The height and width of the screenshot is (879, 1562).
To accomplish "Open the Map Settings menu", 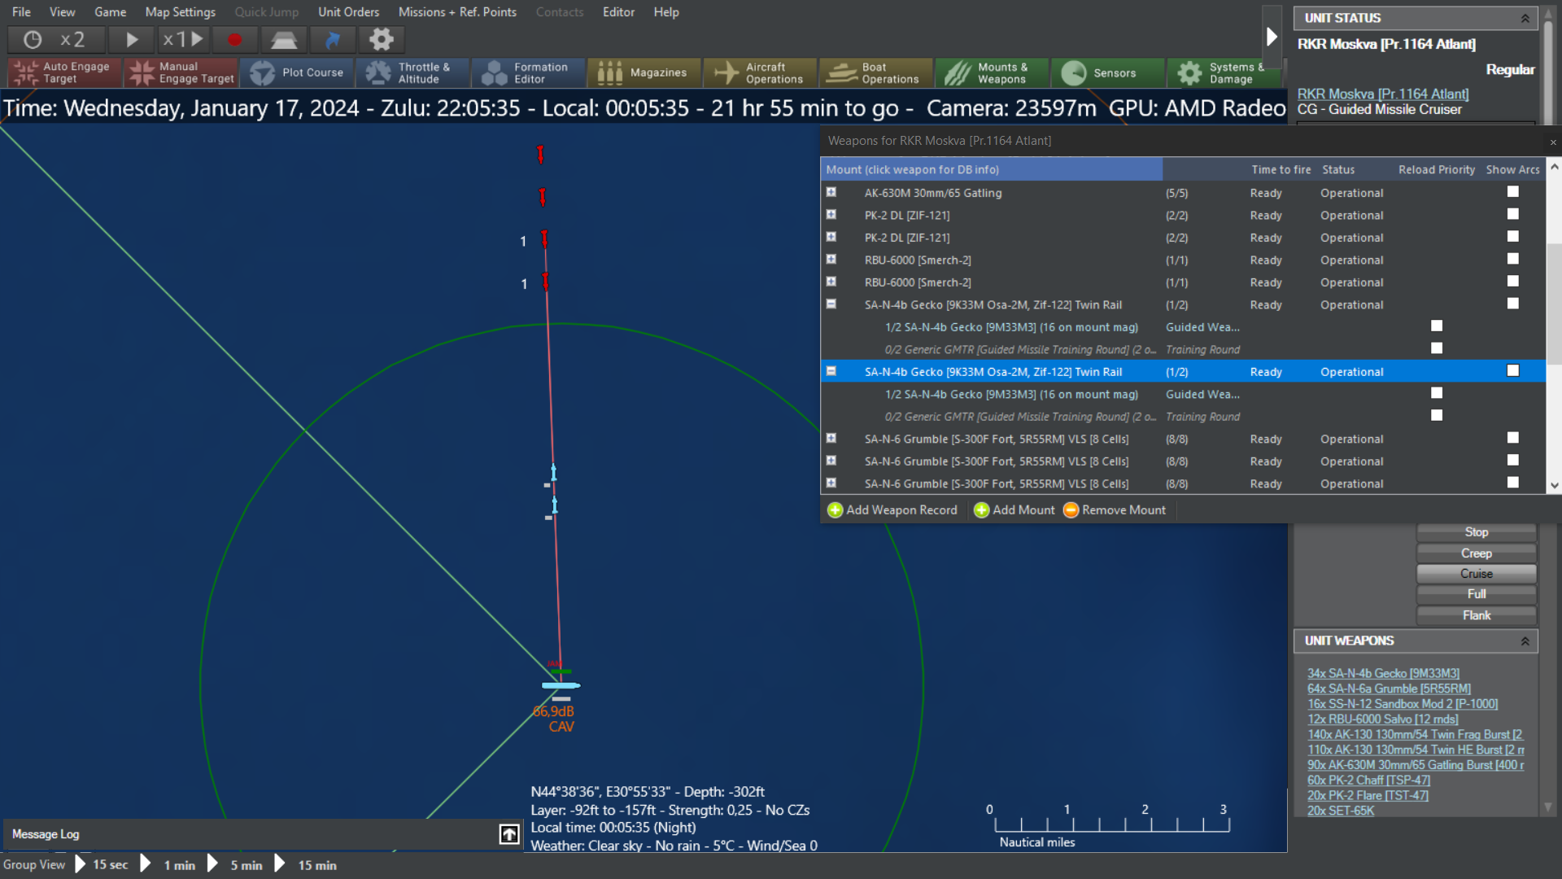I will point(181,12).
